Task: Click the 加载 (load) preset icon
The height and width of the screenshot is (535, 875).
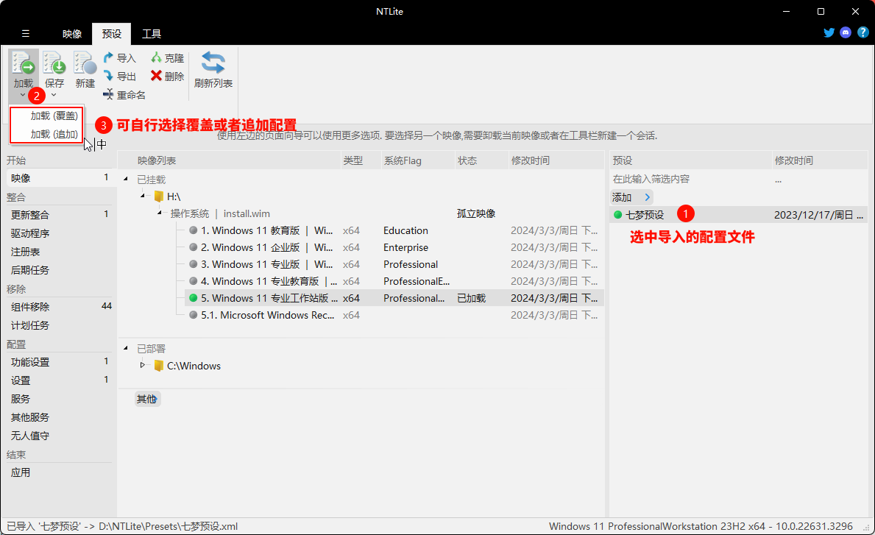Action: [x=24, y=63]
